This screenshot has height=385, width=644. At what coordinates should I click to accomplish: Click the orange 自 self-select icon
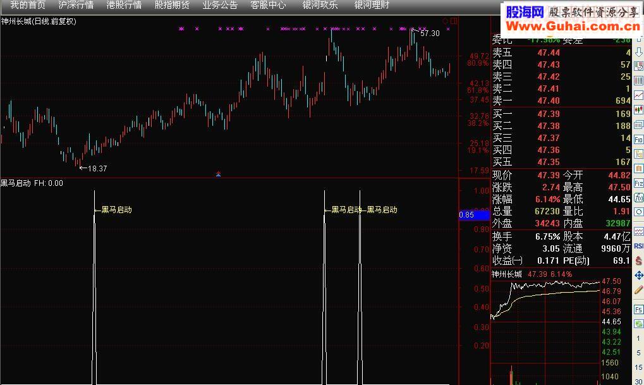tap(639, 168)
